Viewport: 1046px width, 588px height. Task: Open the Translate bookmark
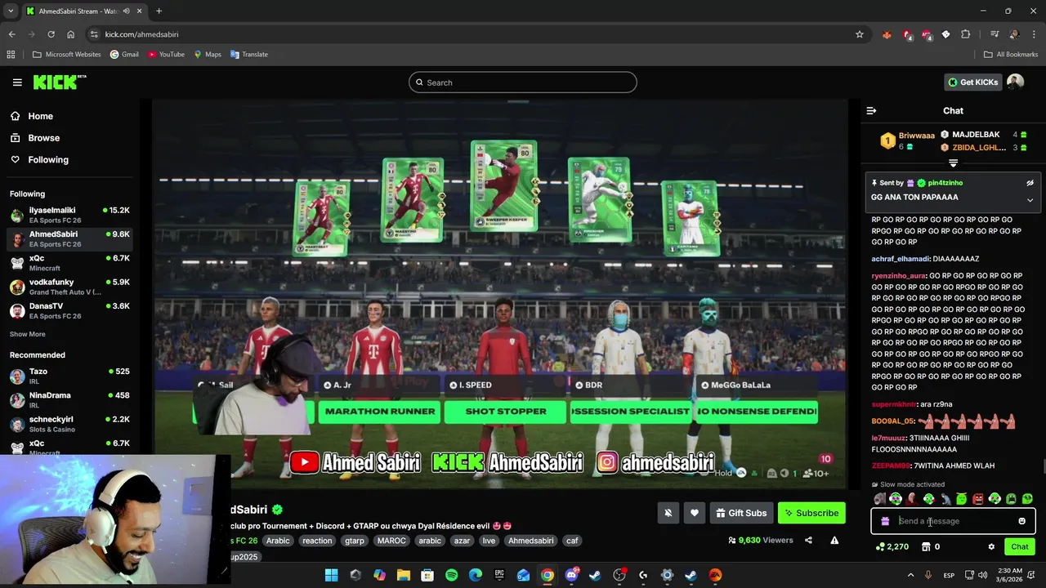(x=249, y=55)
